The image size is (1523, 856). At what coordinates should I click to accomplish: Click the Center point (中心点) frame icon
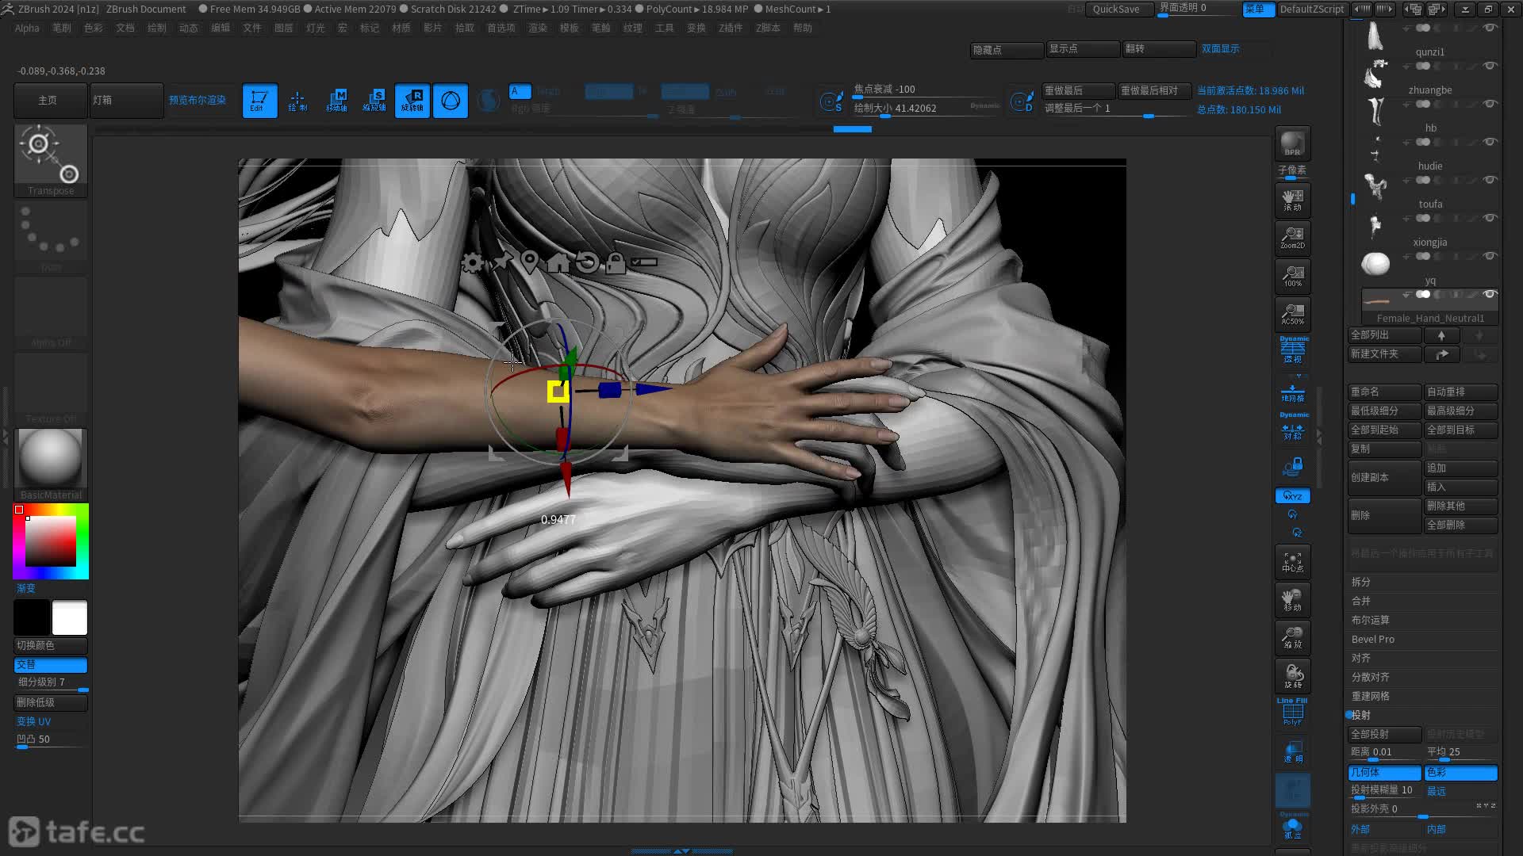[x=1292, y=561]
